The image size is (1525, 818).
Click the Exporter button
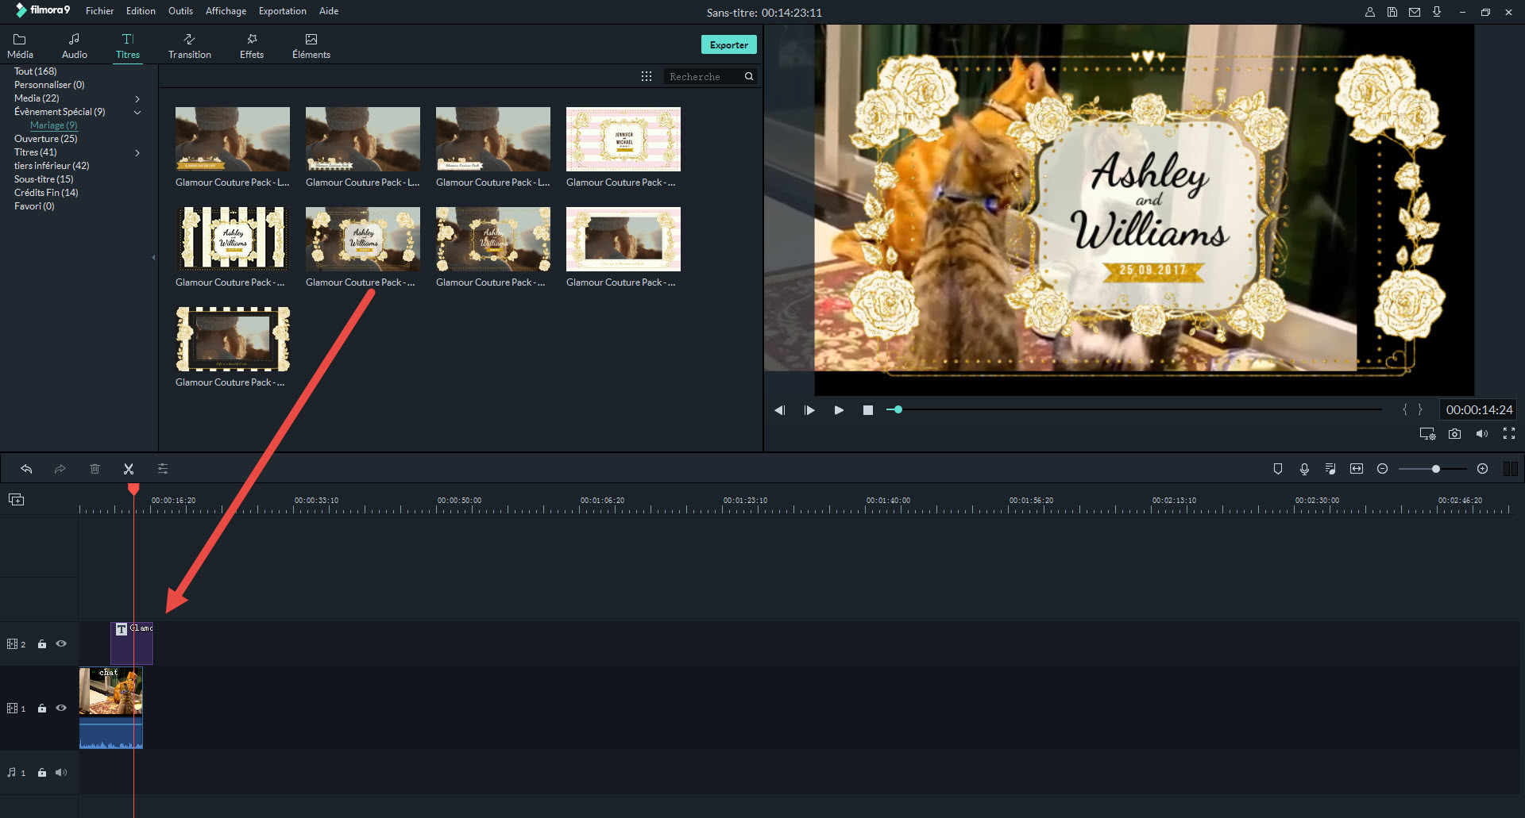(x=728, y=44)
